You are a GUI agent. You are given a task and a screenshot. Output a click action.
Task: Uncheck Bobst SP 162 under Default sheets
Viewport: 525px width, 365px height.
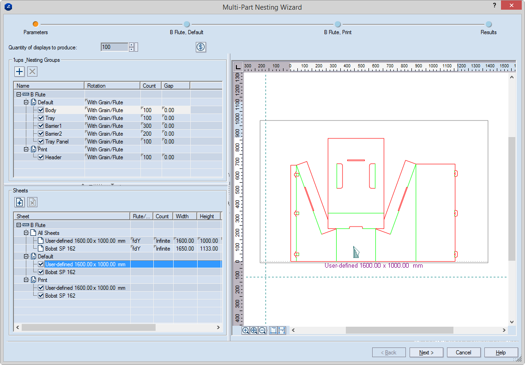[41, 272]
